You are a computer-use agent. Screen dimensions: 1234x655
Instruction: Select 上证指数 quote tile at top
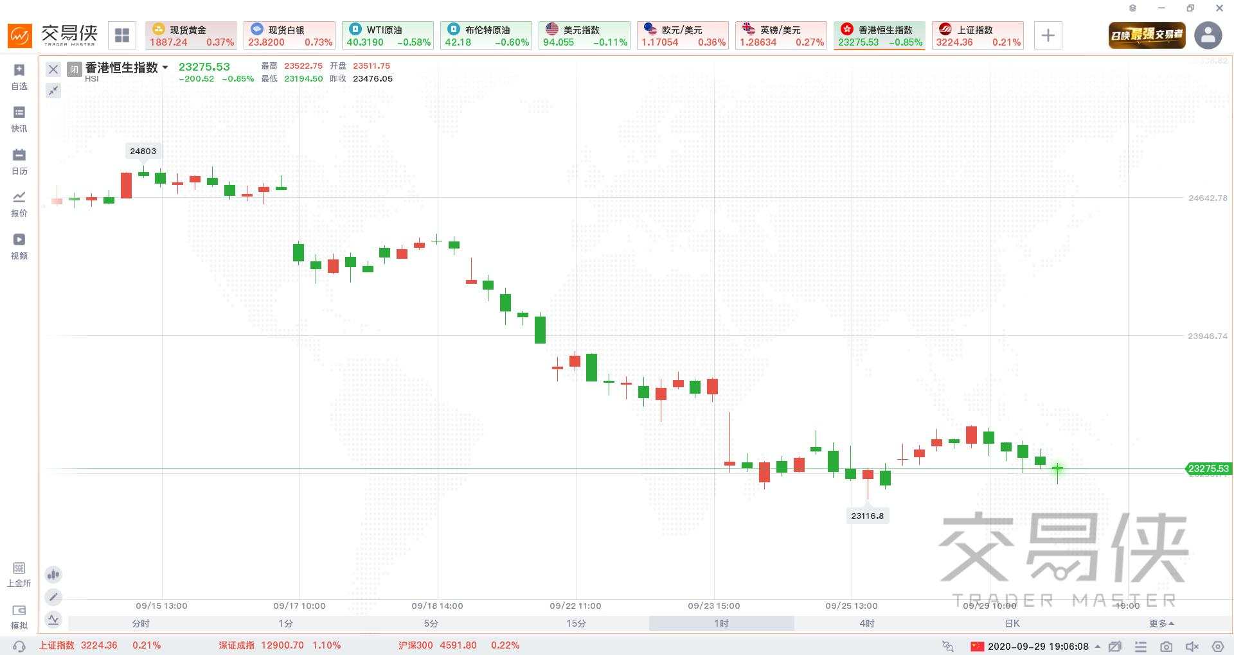pyautogui.click(x=978, y=35)
